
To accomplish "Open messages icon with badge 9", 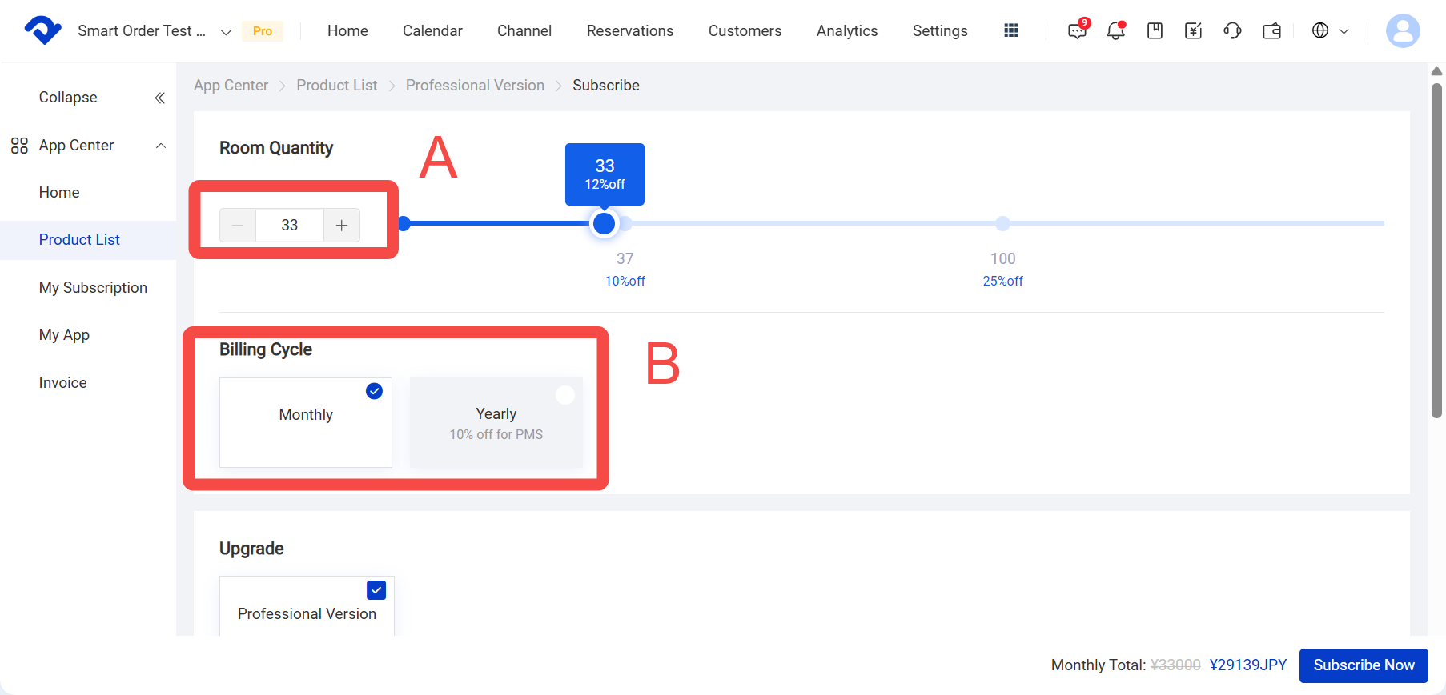I will [1078, 30].
